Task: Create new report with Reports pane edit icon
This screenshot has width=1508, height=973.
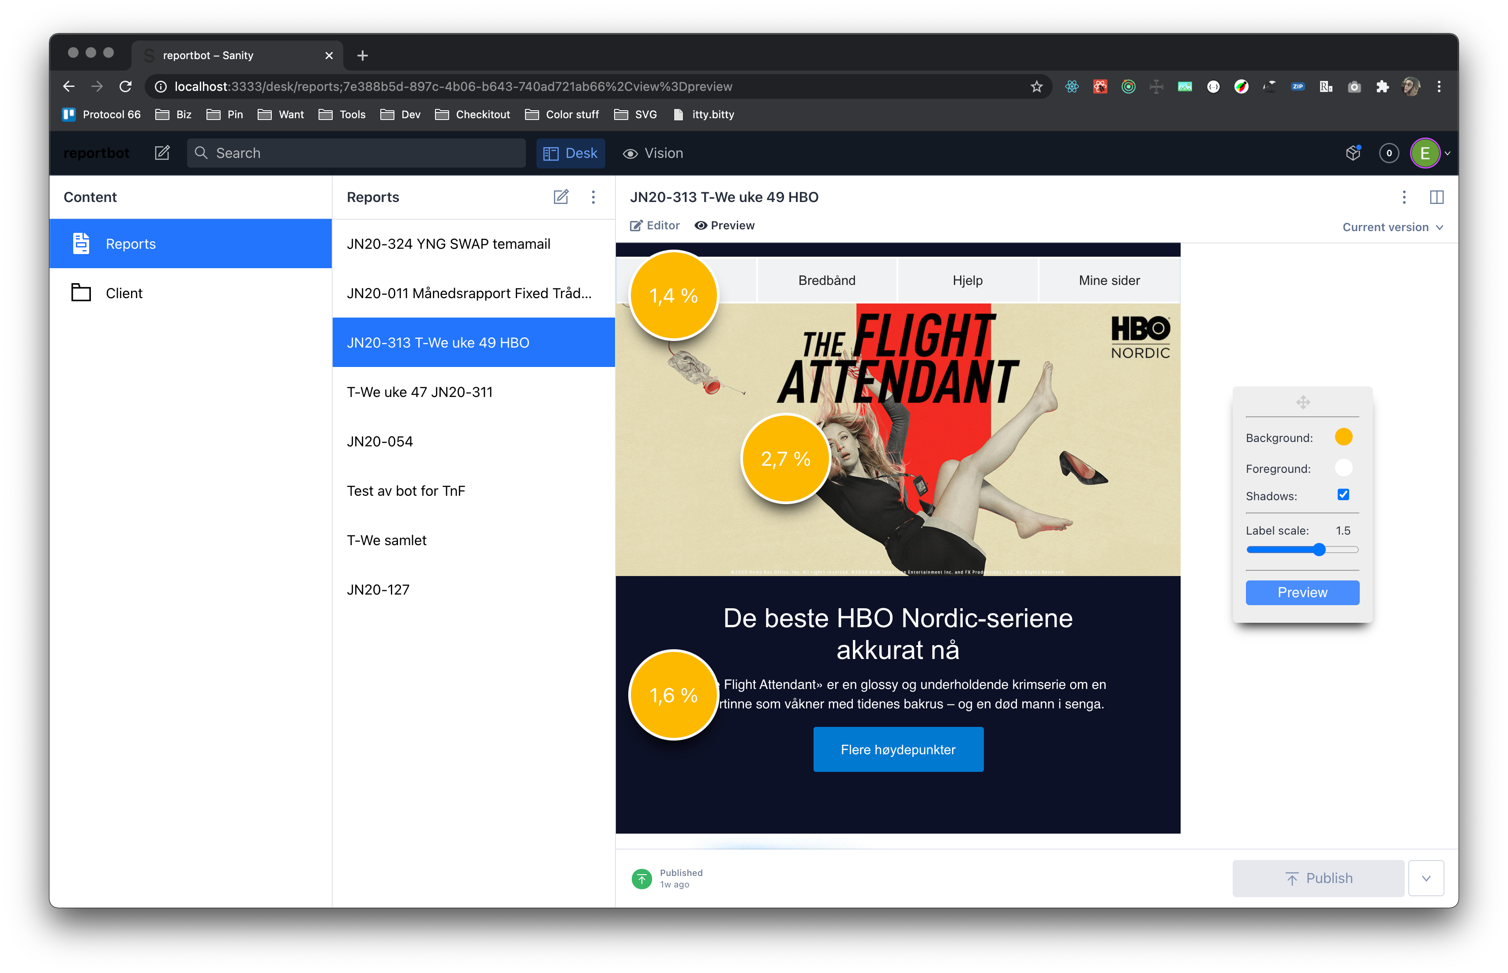Action: pos(561,197)
